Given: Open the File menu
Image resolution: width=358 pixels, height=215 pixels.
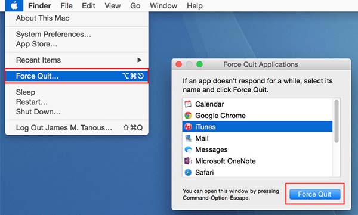Looking at the screenshot, I should (x=66, y=5).
